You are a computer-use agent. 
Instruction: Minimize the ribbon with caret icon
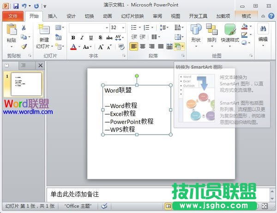point(263,16)
